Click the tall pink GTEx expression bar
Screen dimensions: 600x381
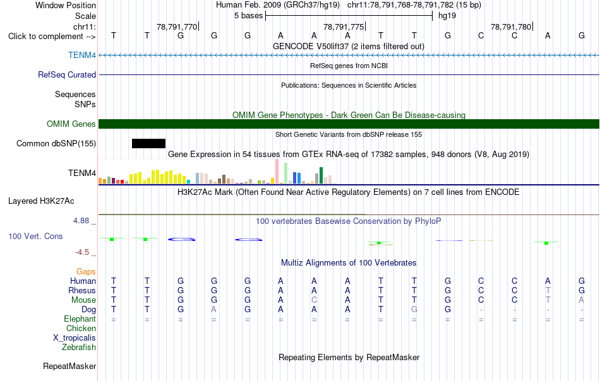click(x=277, y=172)
